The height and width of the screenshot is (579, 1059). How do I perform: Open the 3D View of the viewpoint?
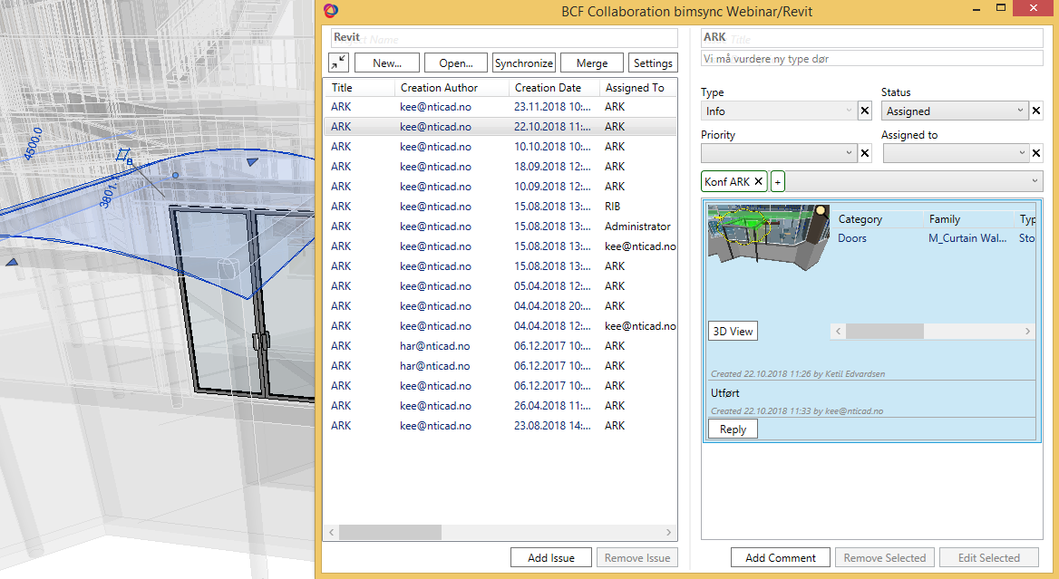tap(733, 331)
